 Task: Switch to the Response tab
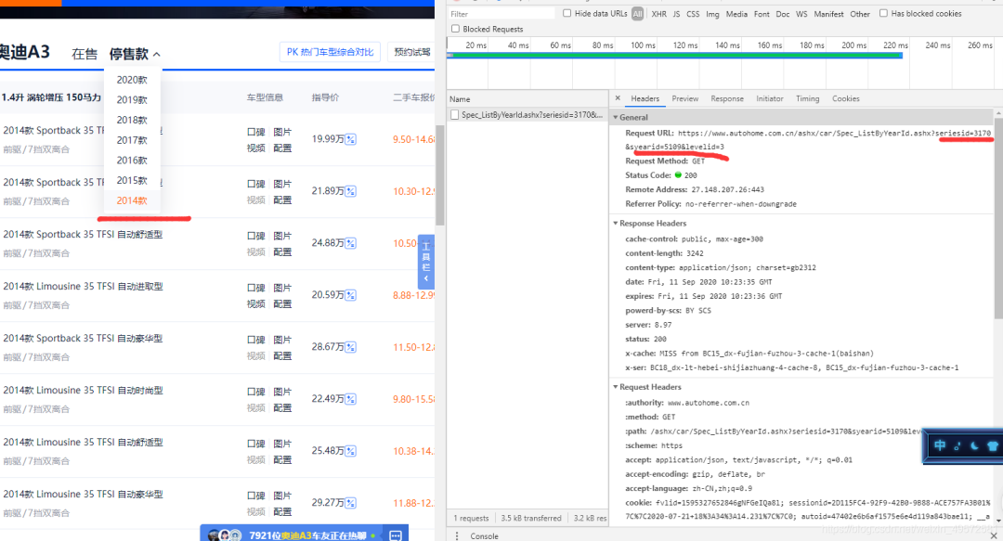pos(727,98)
